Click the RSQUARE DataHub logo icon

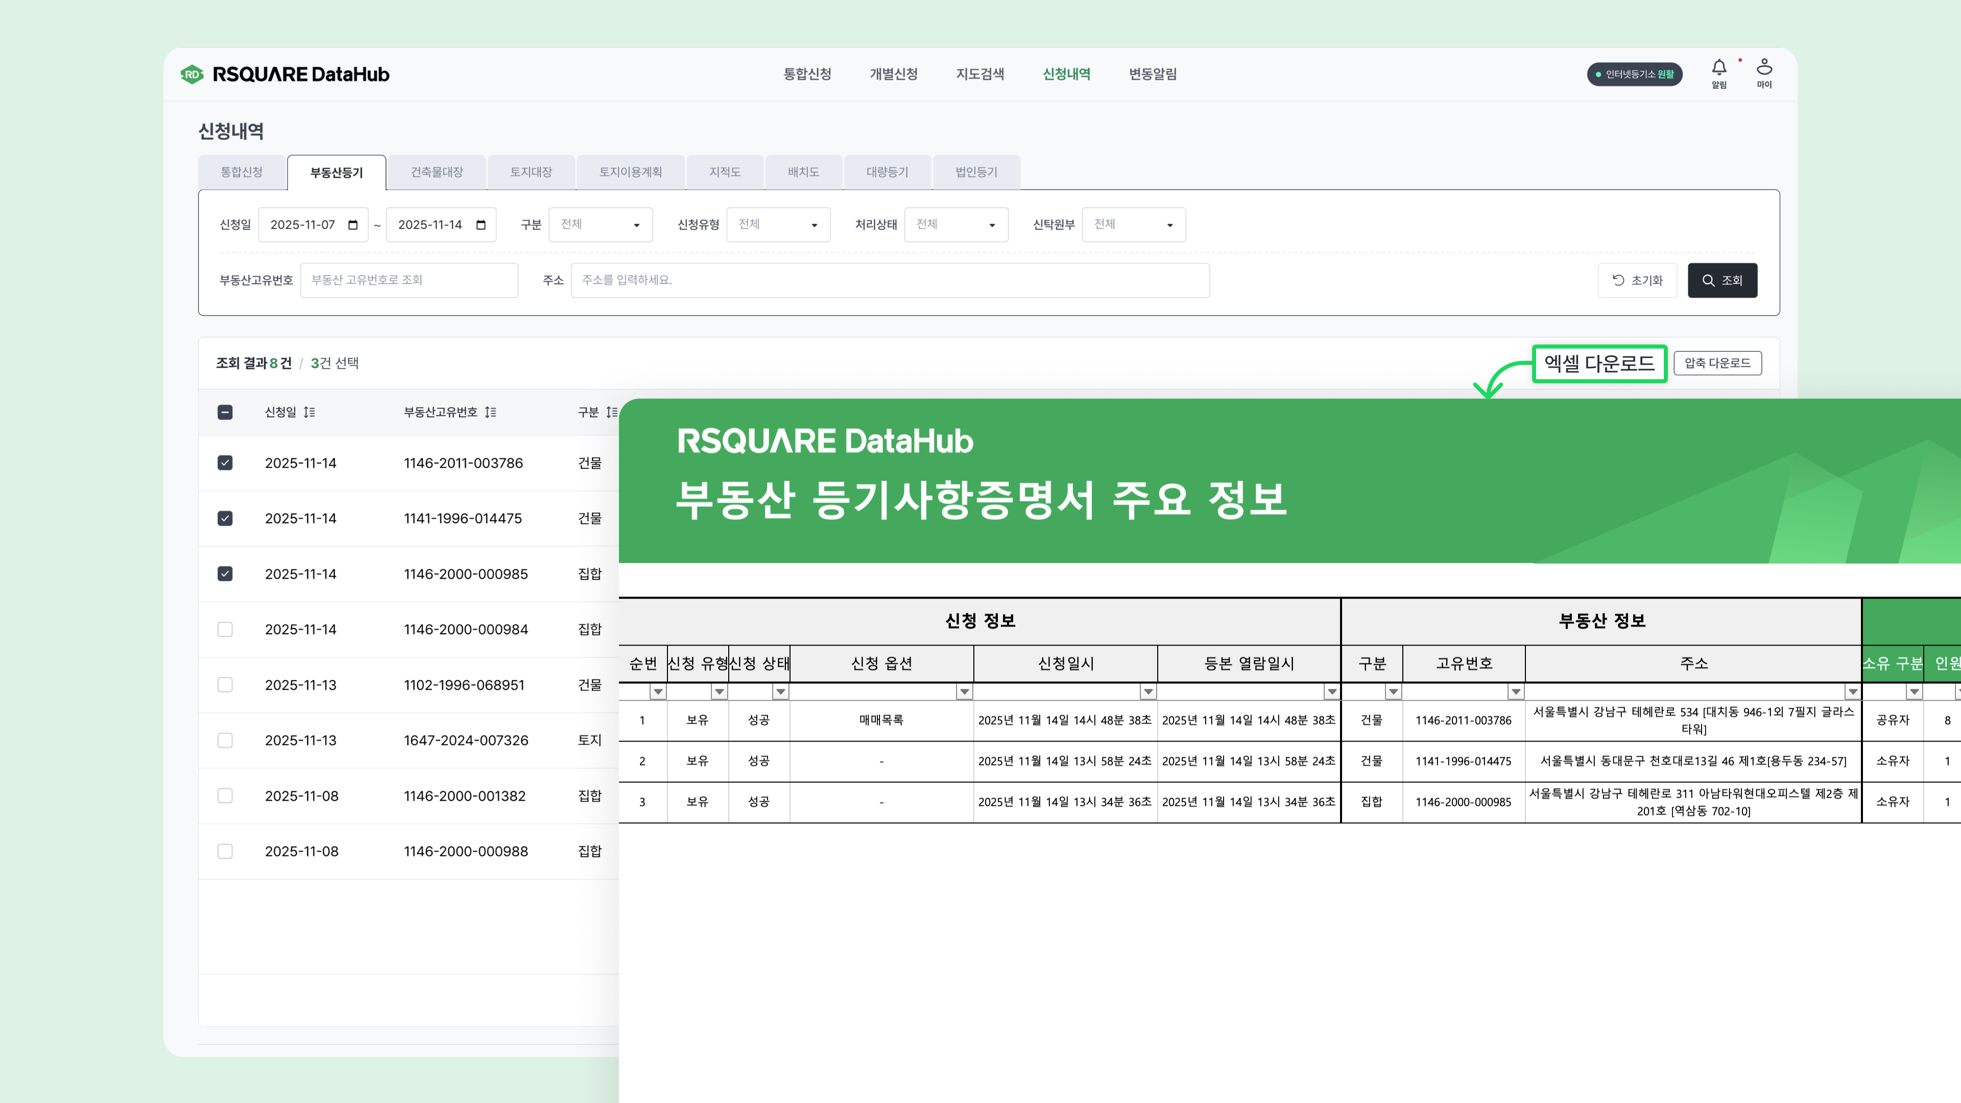(192, 75)
